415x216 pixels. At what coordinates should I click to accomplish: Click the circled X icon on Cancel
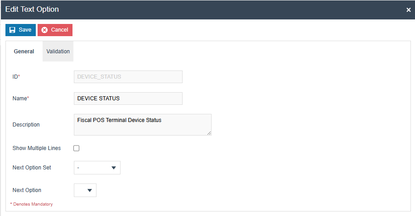pos(44,30)
